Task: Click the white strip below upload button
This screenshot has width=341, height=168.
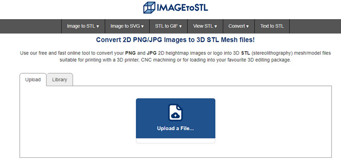Action: coord(176,141)
